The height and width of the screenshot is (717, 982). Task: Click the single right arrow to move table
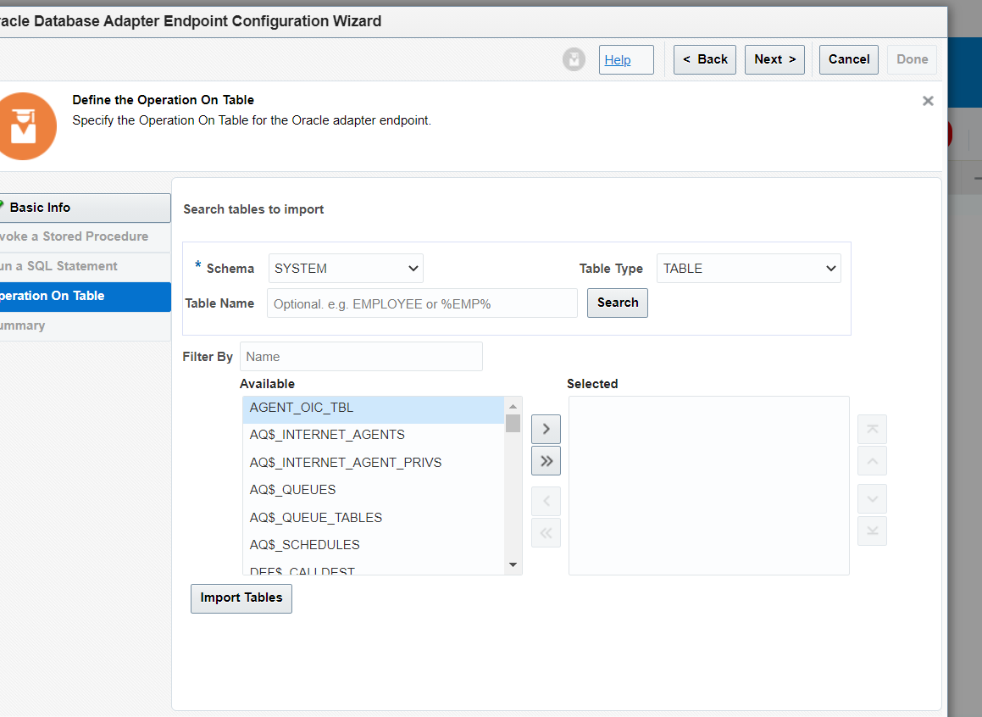click(546, 429)
